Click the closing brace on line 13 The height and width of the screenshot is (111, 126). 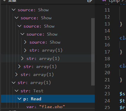tap(121, 24)
